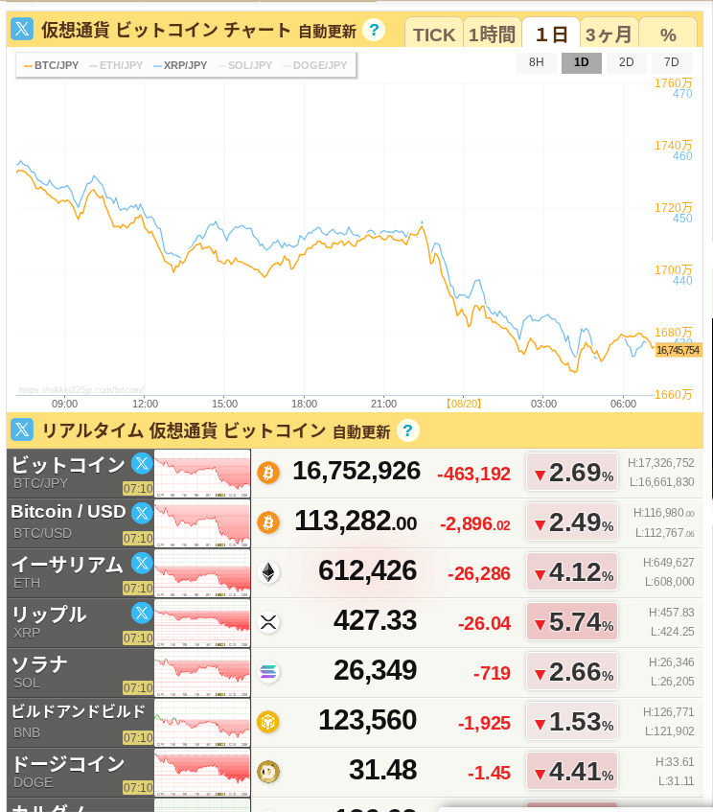Open the Ripple XRP mini chart thumbnail
This screenshot has width=713, height=812.
[x=202, y=622]
